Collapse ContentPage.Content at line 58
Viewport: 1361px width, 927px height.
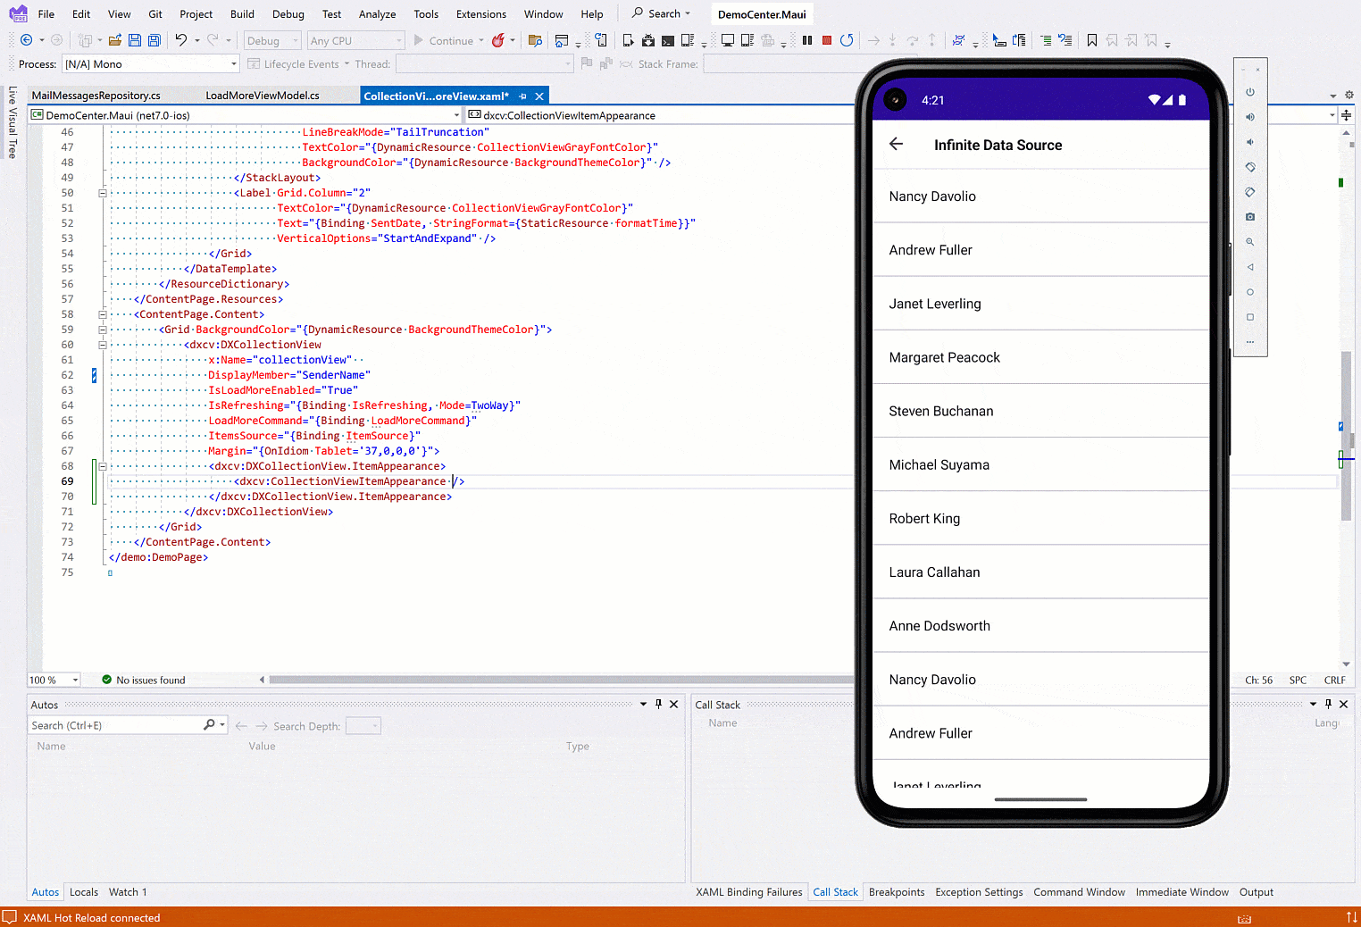pos(102,314)
